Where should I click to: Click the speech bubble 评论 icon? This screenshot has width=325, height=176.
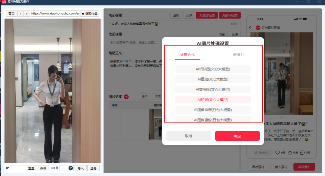(x=302, y=152)
